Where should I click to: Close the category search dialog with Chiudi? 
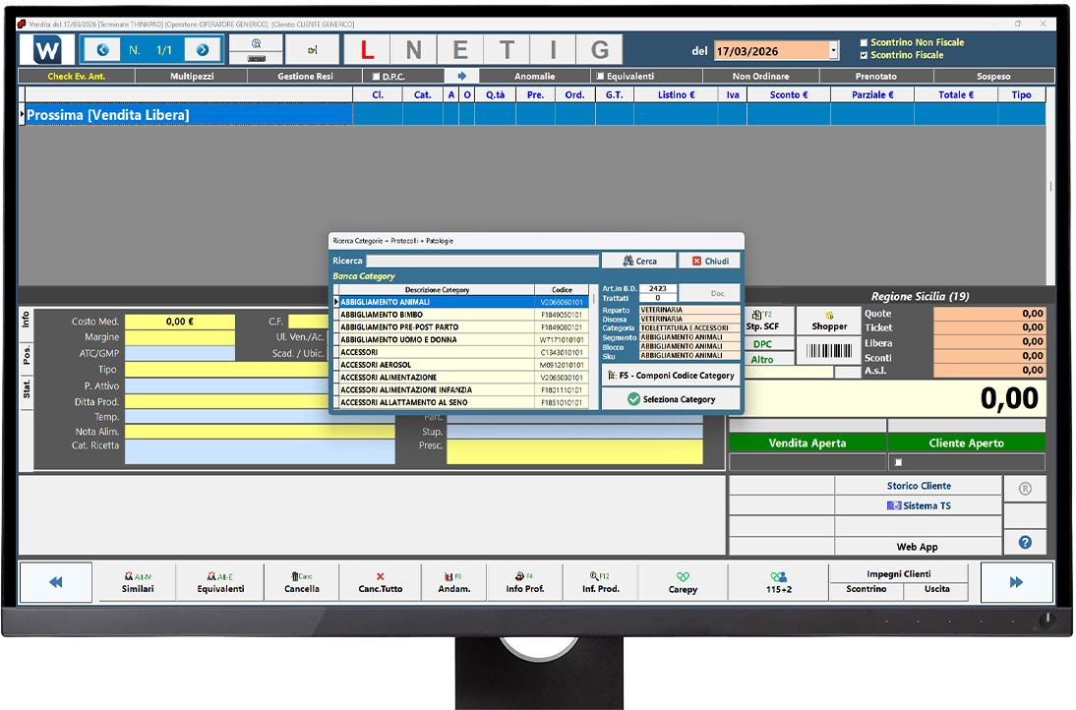709,261
